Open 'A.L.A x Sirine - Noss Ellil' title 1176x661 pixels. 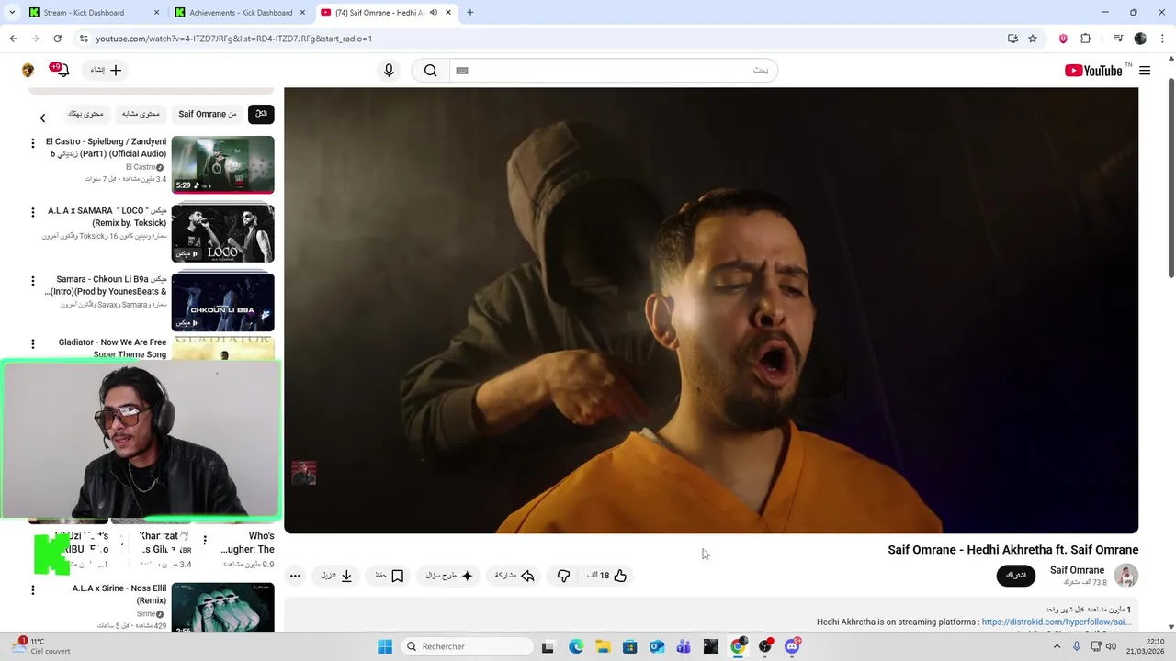119,594
